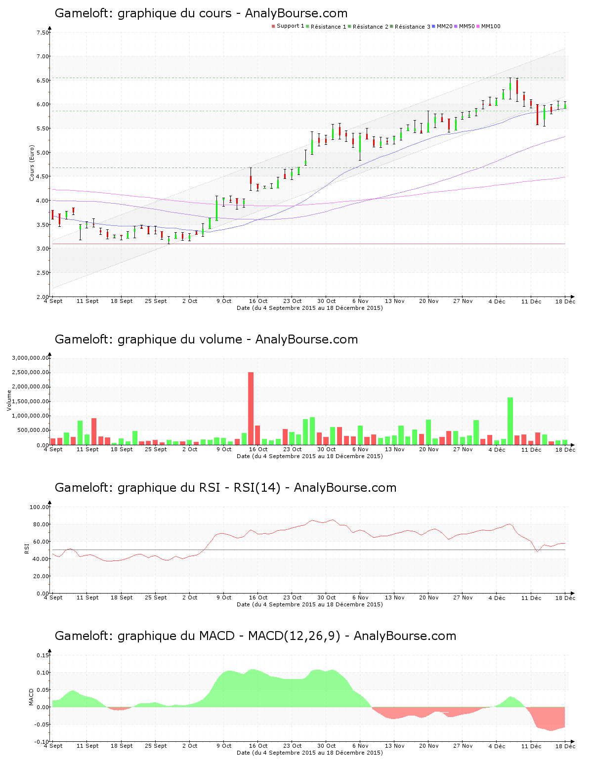The image size is (593, 766).
Task: Click the 1,500,000.00 volume axis value
Action: tap(31, 401)
